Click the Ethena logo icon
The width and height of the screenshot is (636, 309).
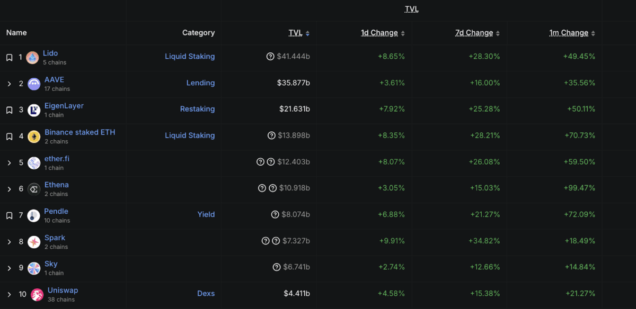(x=34, y=189)
